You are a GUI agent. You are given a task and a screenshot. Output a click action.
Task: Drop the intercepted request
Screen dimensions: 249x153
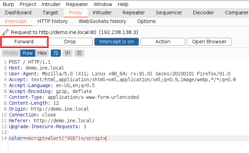pyautogui.click(x=70, y=42)
